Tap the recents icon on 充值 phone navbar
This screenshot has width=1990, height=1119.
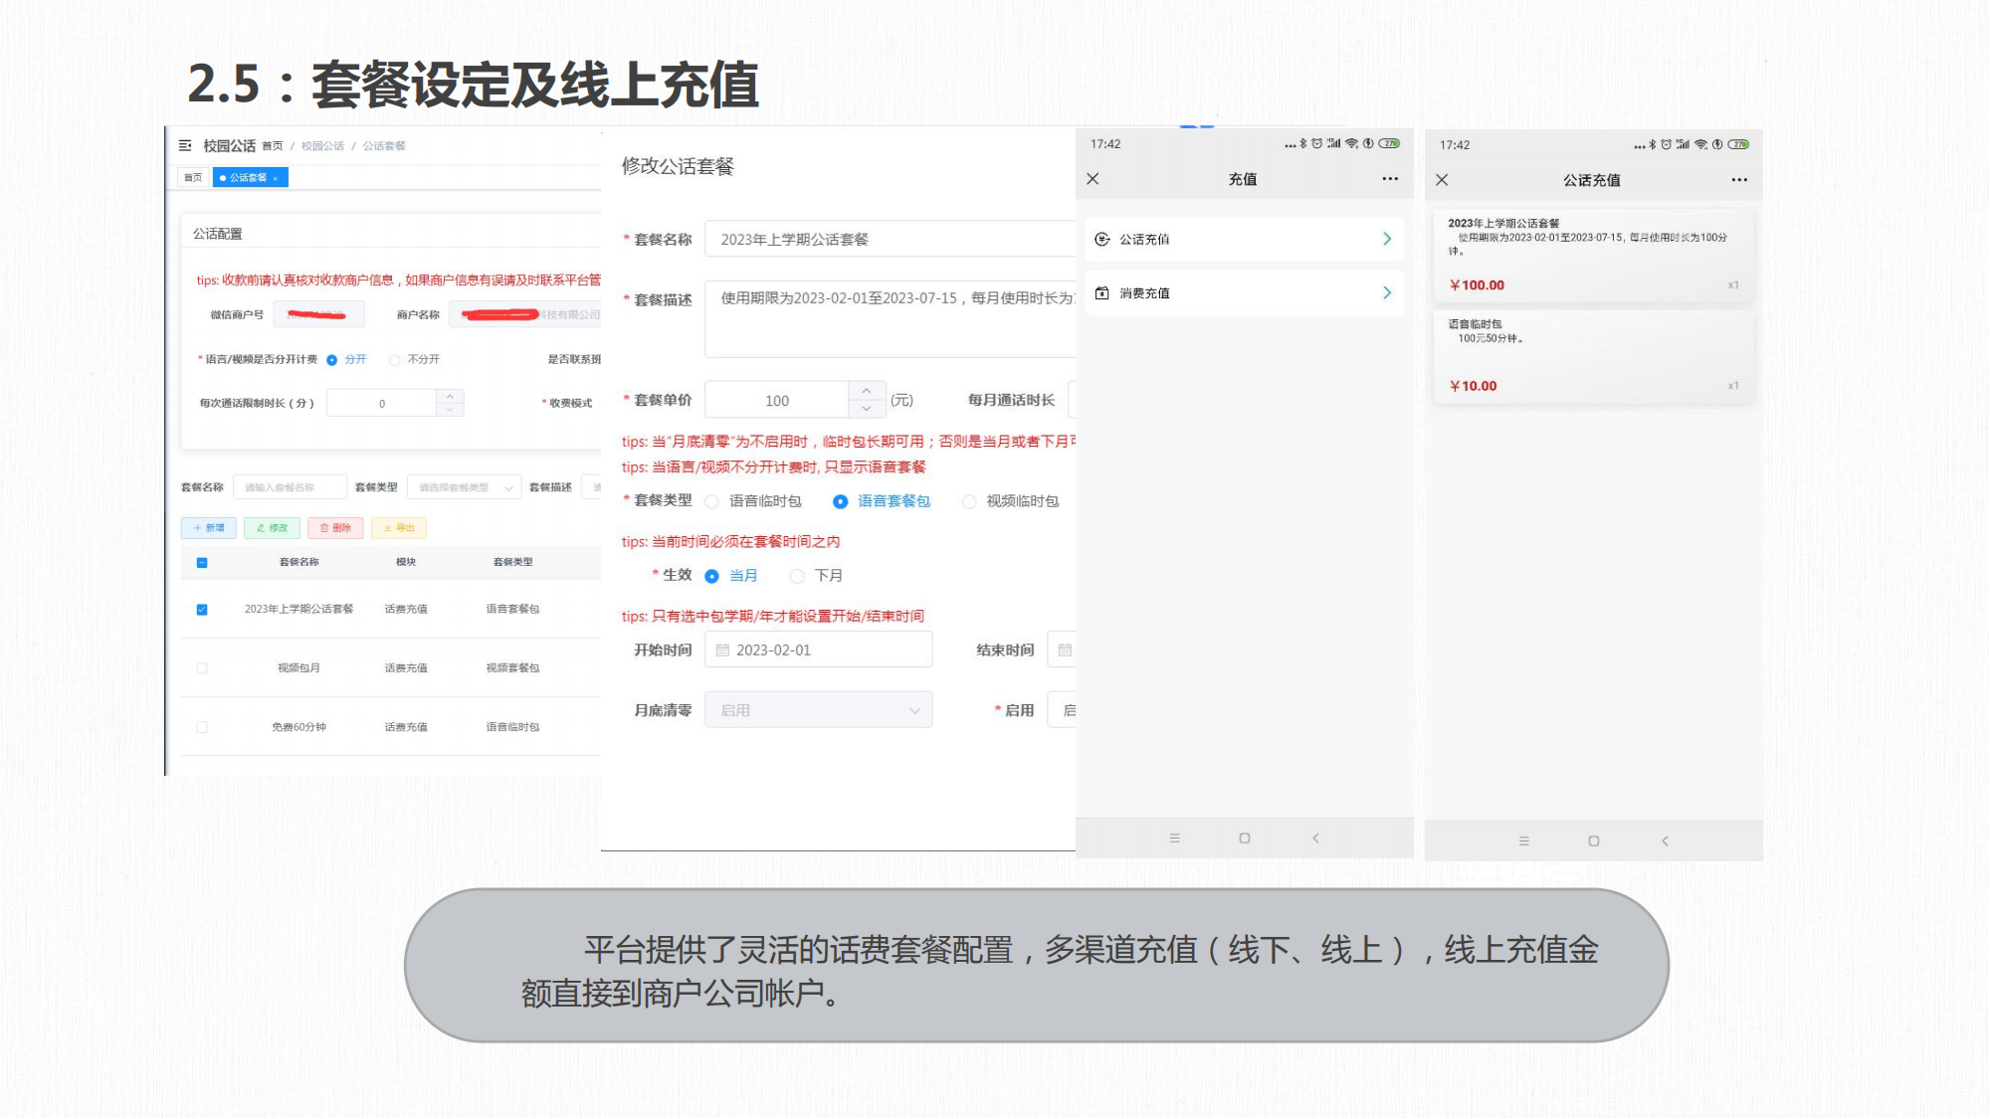click(1174, 839)
